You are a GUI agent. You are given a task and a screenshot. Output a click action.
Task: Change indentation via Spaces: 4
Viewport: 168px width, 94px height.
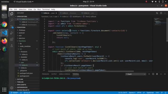tap(132, 93)
